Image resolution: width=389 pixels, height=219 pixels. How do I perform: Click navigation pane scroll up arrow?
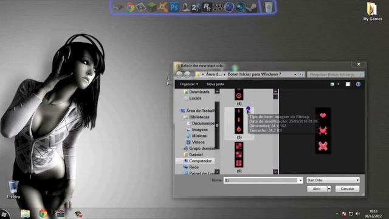(x=217, y=91)
